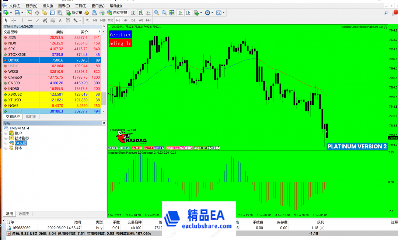The width and height of the screenshot is (398, 240).
Task: Select the XBRUSD row in Market Watch
Action: [52, 94]
